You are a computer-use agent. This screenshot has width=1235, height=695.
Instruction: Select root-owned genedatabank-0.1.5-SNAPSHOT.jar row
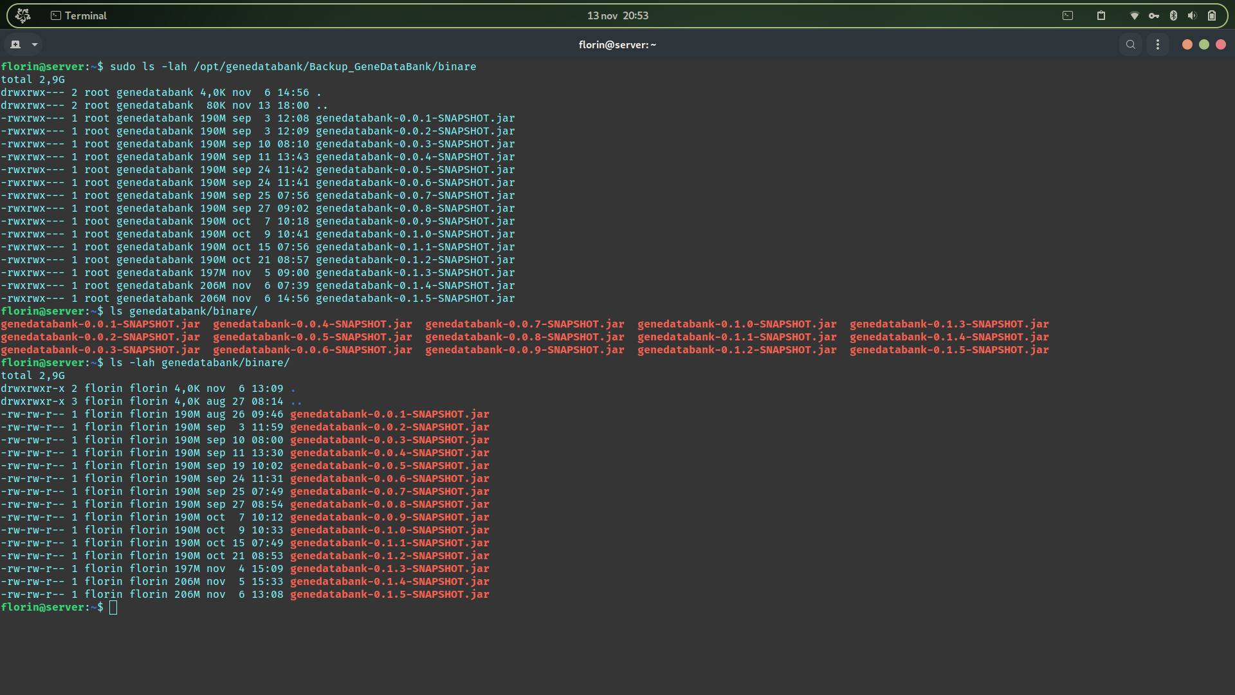tap(258, 299)
